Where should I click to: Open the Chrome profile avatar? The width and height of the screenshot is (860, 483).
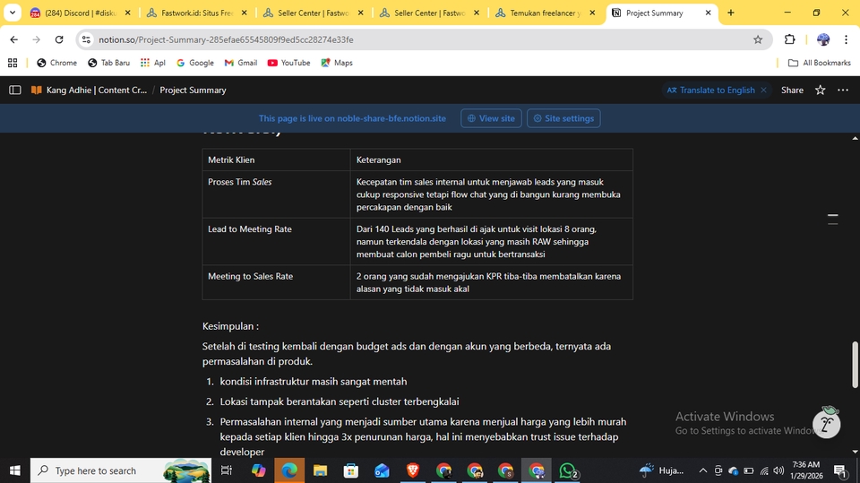pos(822,39)
